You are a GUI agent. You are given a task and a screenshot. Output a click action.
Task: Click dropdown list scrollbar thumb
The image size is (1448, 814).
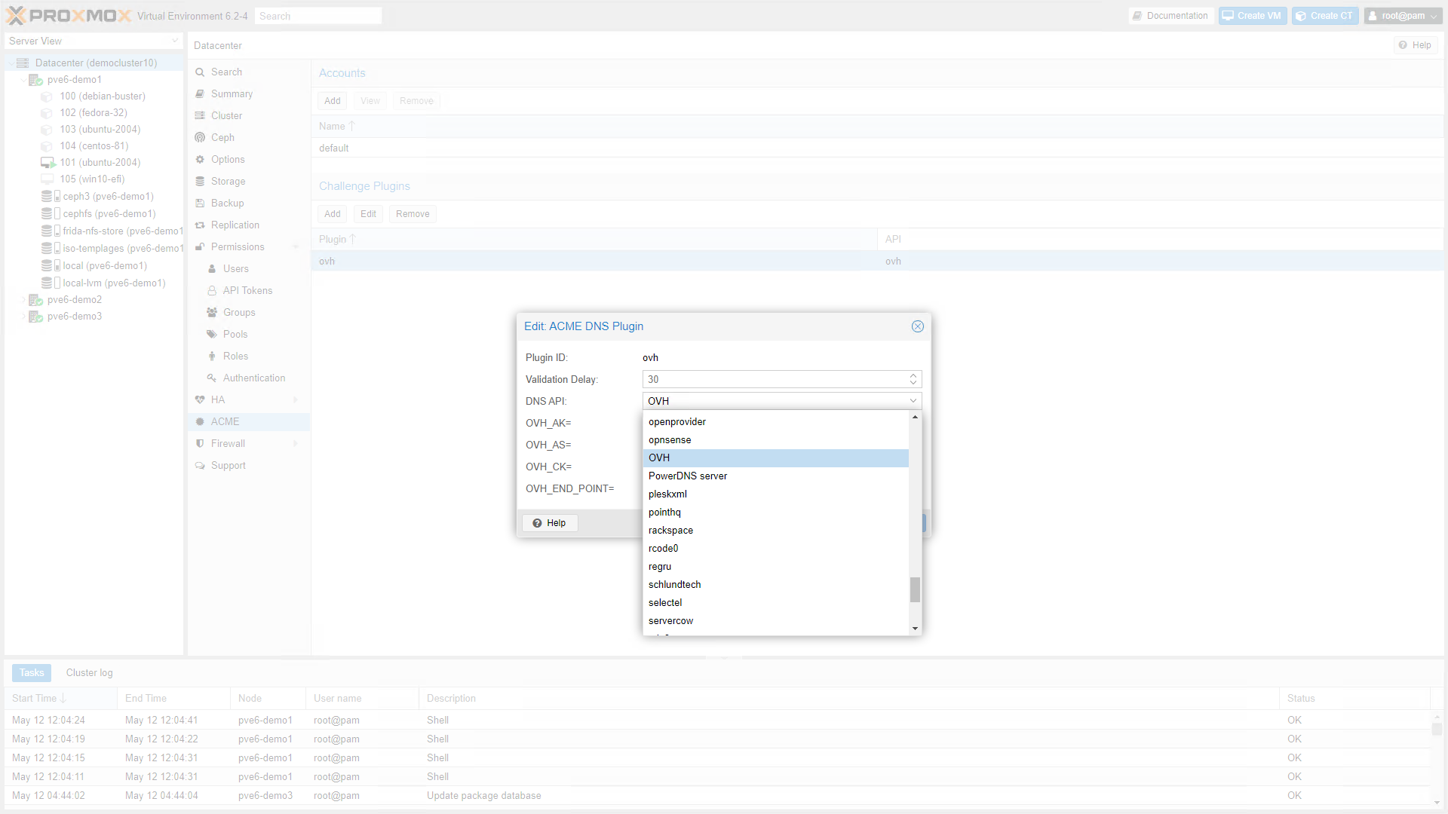tap(915, 590)
